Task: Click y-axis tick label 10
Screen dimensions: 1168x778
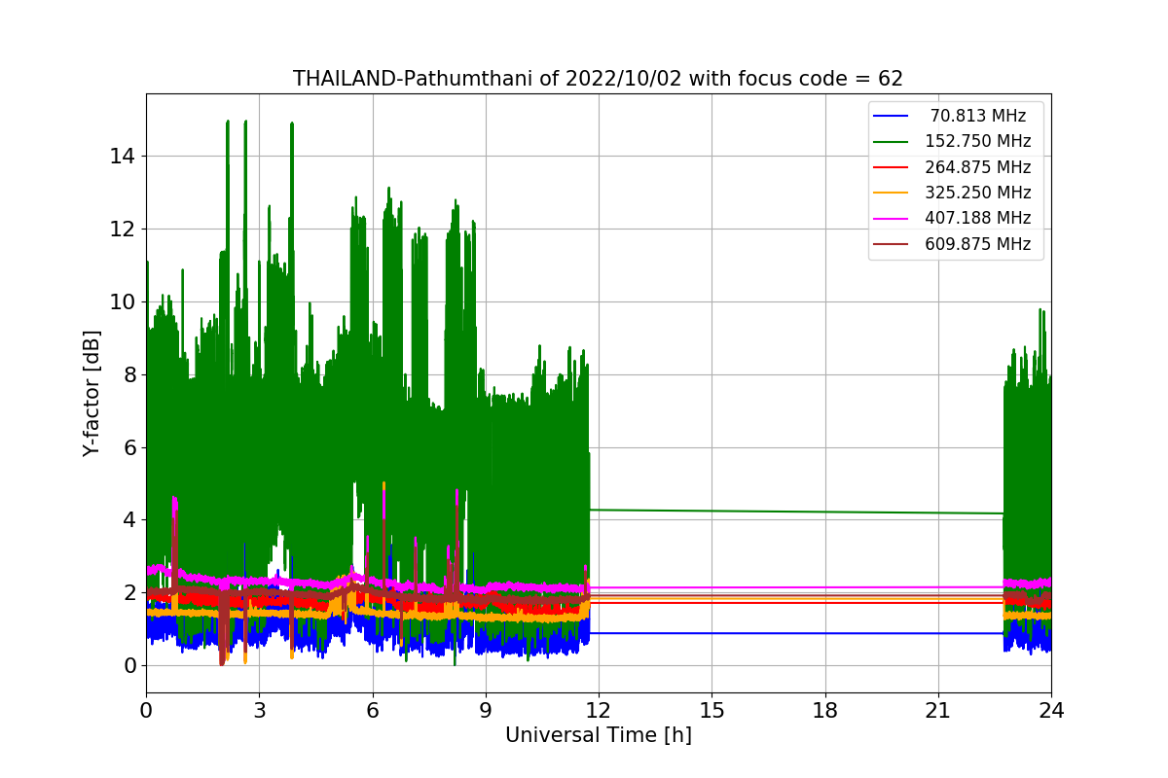Action: pyautogui.click(x=124, y=301)
